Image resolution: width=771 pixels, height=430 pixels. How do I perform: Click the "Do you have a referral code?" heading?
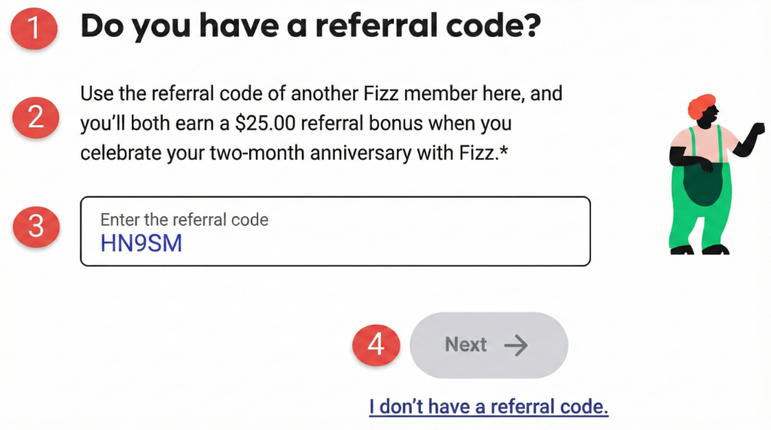pyautogui.click(x=311, y=27)
